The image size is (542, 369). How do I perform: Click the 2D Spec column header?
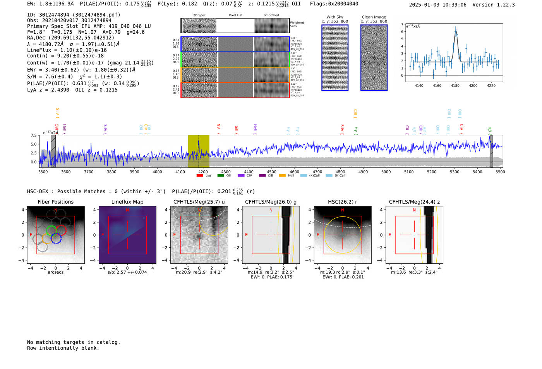coord(199,15)
